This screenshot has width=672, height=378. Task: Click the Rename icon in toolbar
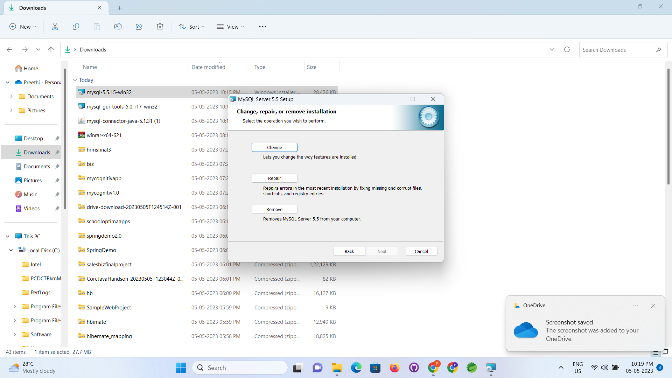[118, 27]
